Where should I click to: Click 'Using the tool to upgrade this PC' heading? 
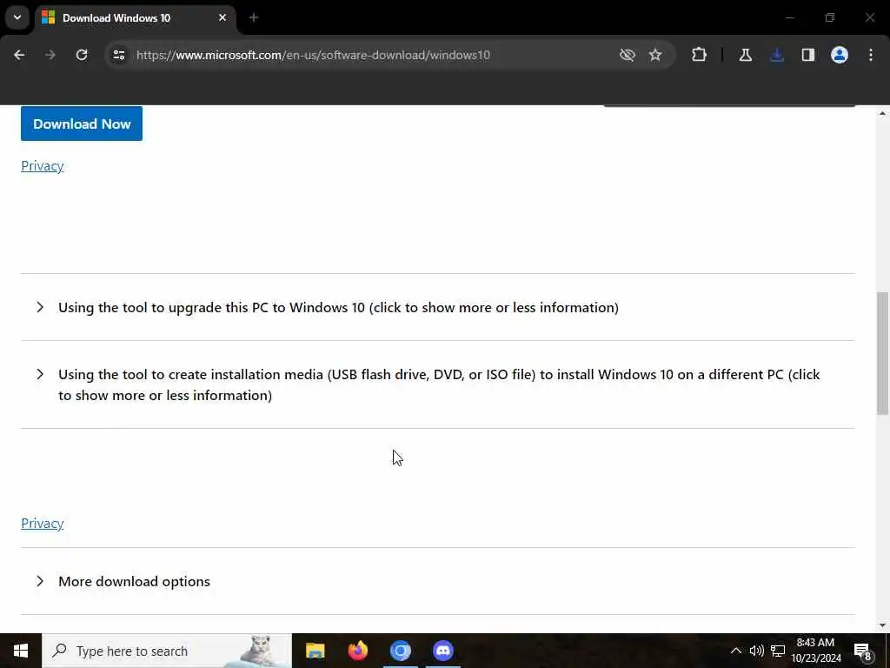[338, 307]
